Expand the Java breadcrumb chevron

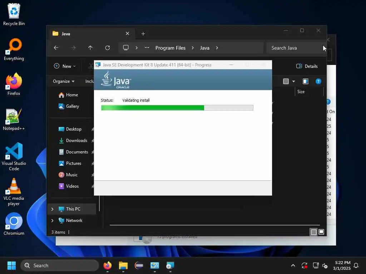tap(217, 48)
